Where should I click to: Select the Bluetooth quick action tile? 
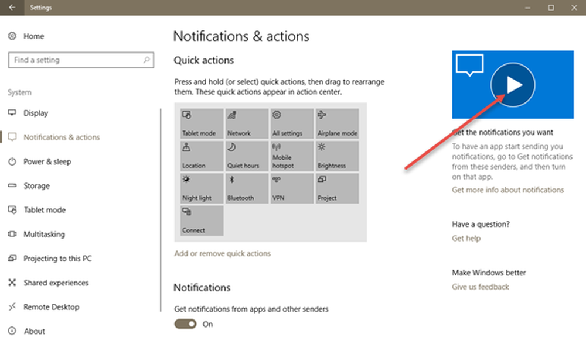pyautogui.click(x=247, y=188)
